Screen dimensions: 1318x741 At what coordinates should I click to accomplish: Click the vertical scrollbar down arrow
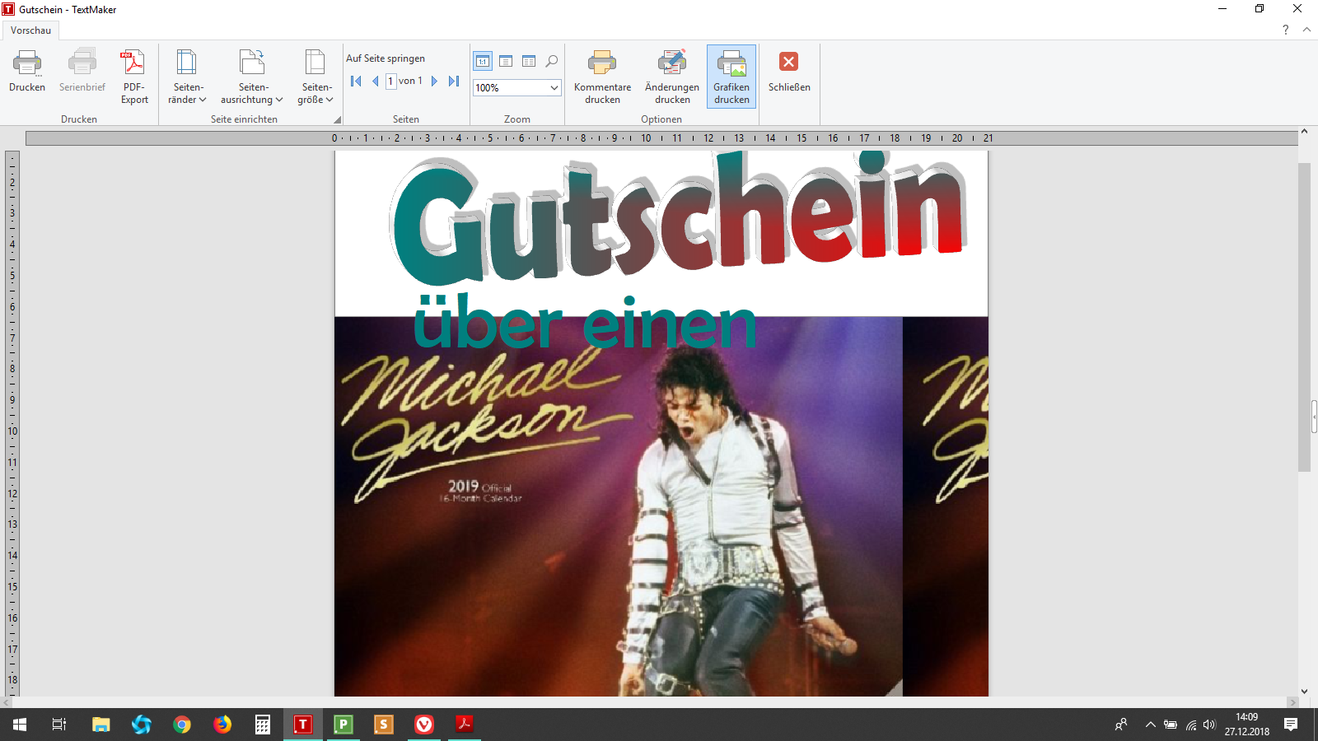coord(1304,691)
